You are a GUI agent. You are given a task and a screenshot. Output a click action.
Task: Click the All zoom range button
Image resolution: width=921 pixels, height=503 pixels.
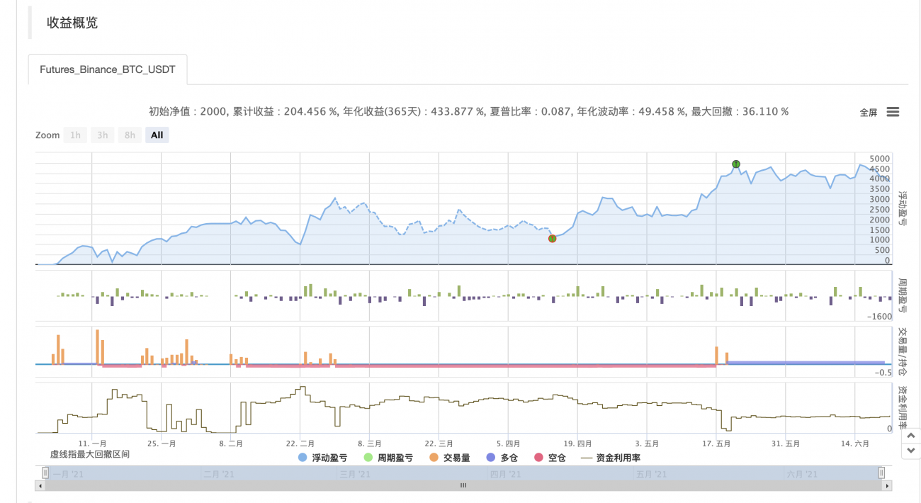(157, 135)
